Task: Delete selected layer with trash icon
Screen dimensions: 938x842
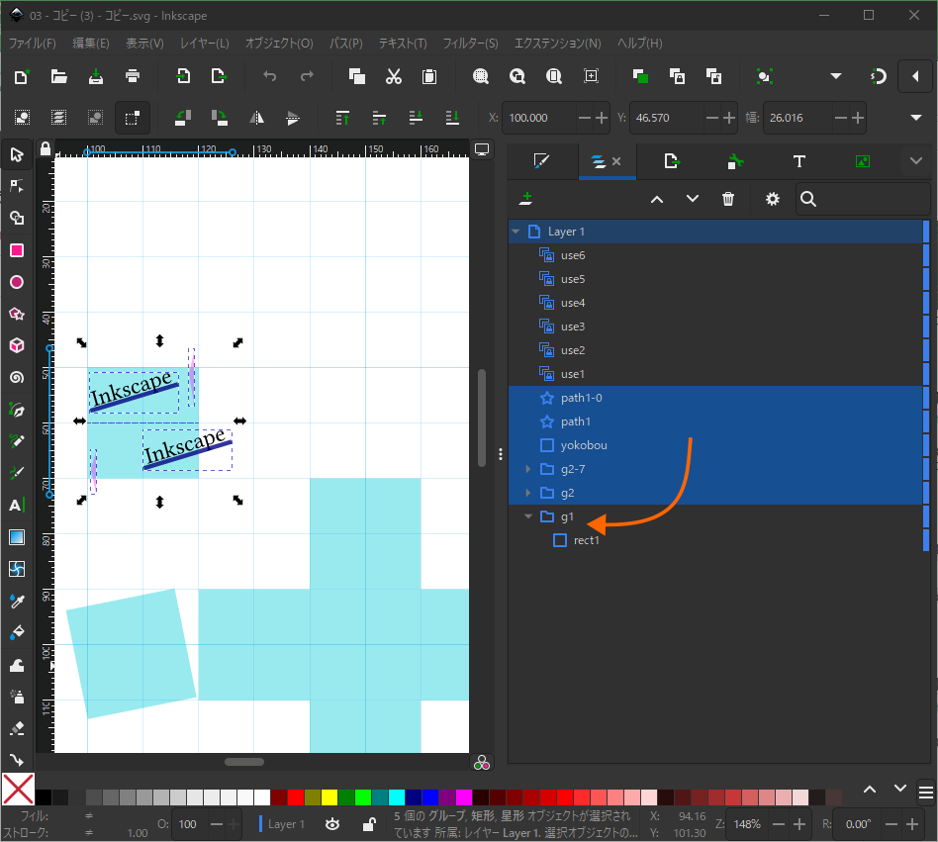Action: (727, 199)
